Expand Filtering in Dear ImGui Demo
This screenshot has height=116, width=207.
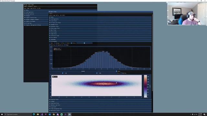point(36,23)
